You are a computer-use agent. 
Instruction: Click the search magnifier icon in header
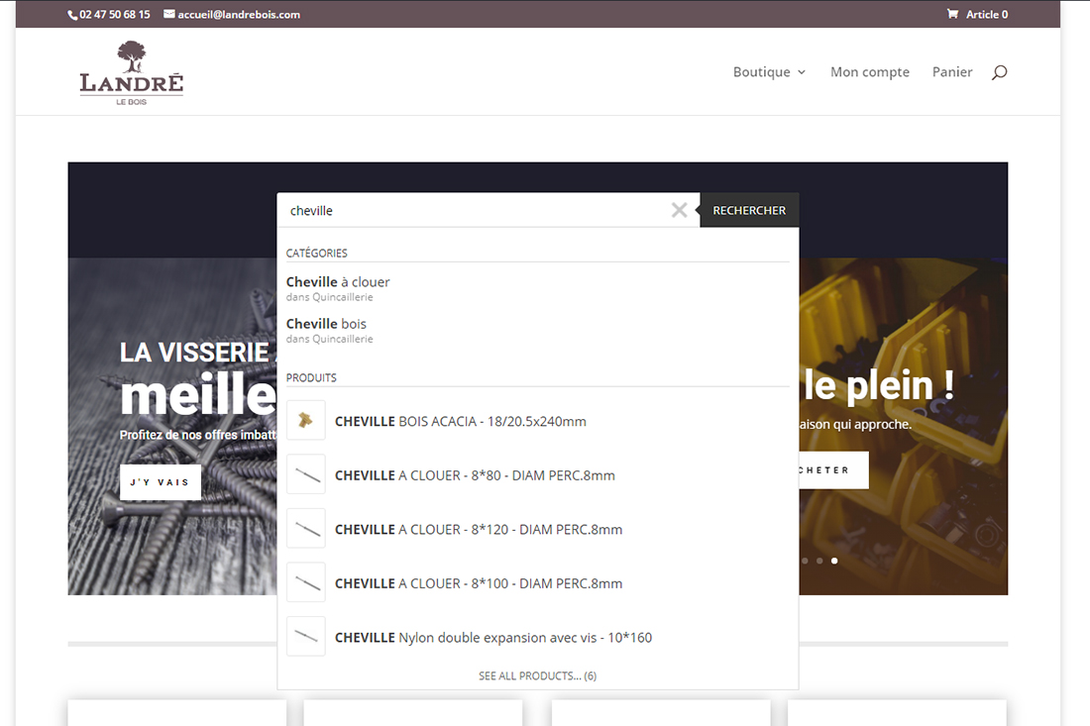pyautogui.click(x=999, y=72)
